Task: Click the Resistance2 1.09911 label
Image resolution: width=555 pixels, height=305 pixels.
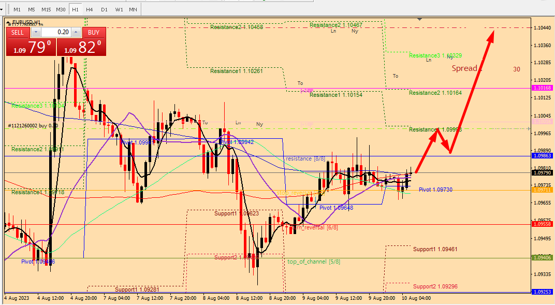Action: pyautogui.click(x=37, y=149)
